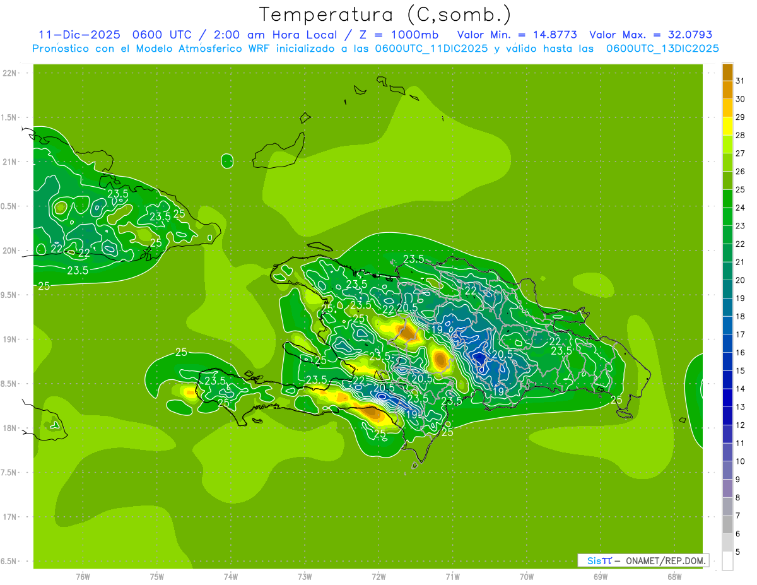The height and width of the screenshot is (585, 757).
Task: Click the white swatch below label 5
Action: click(x=727, y=561)
